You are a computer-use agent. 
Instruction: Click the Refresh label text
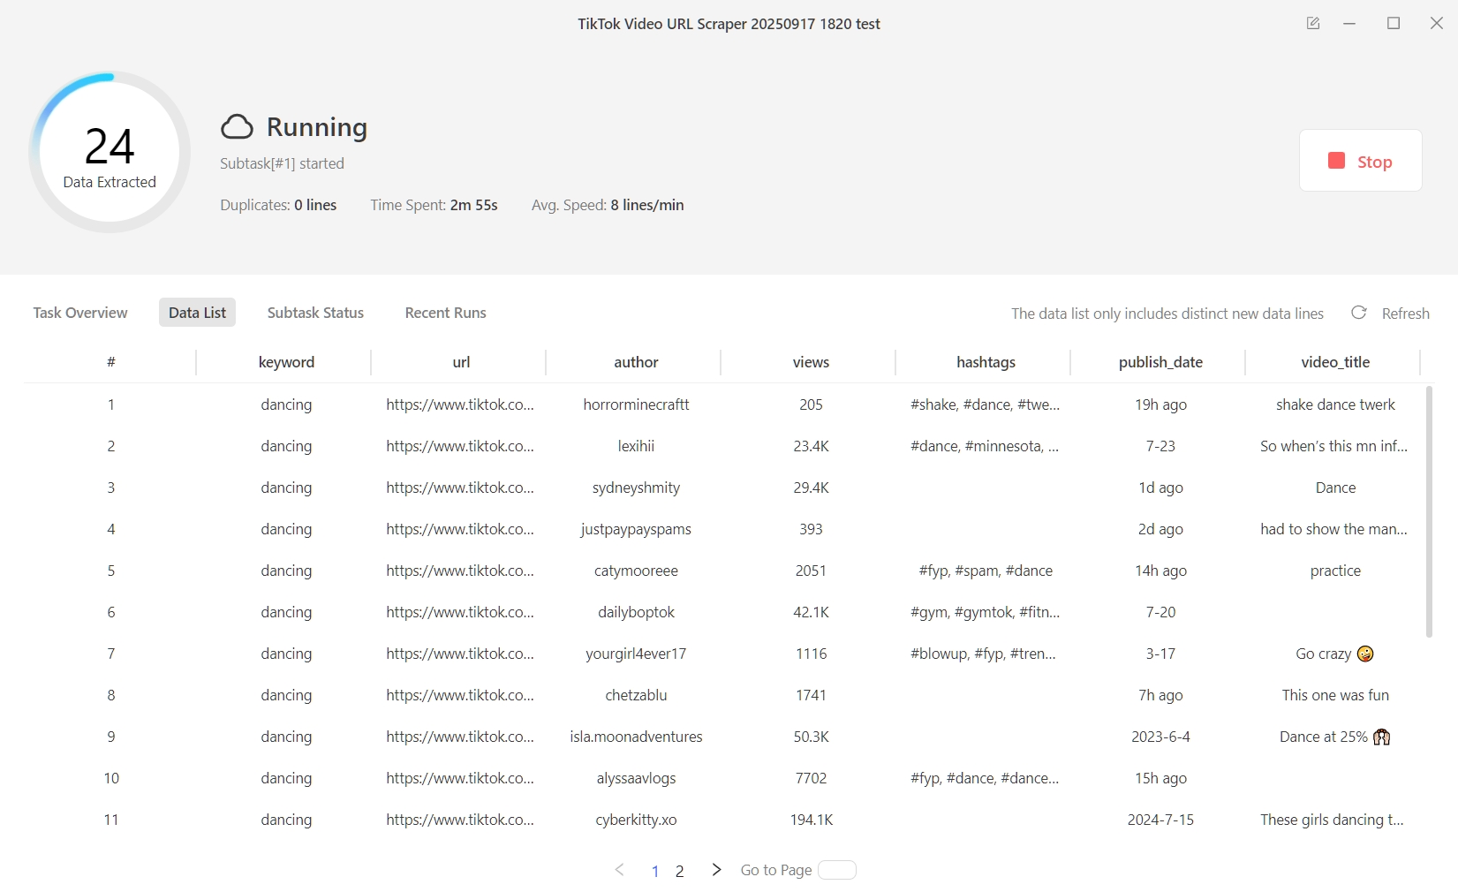click(1406, 313)
